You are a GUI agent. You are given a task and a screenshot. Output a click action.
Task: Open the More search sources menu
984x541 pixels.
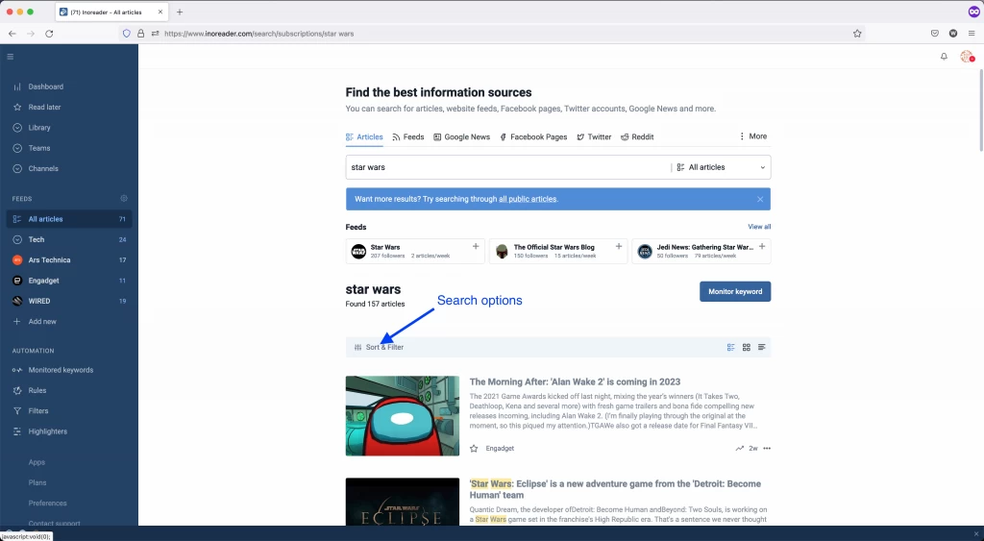pyautogui.click(x=752, y=136)
